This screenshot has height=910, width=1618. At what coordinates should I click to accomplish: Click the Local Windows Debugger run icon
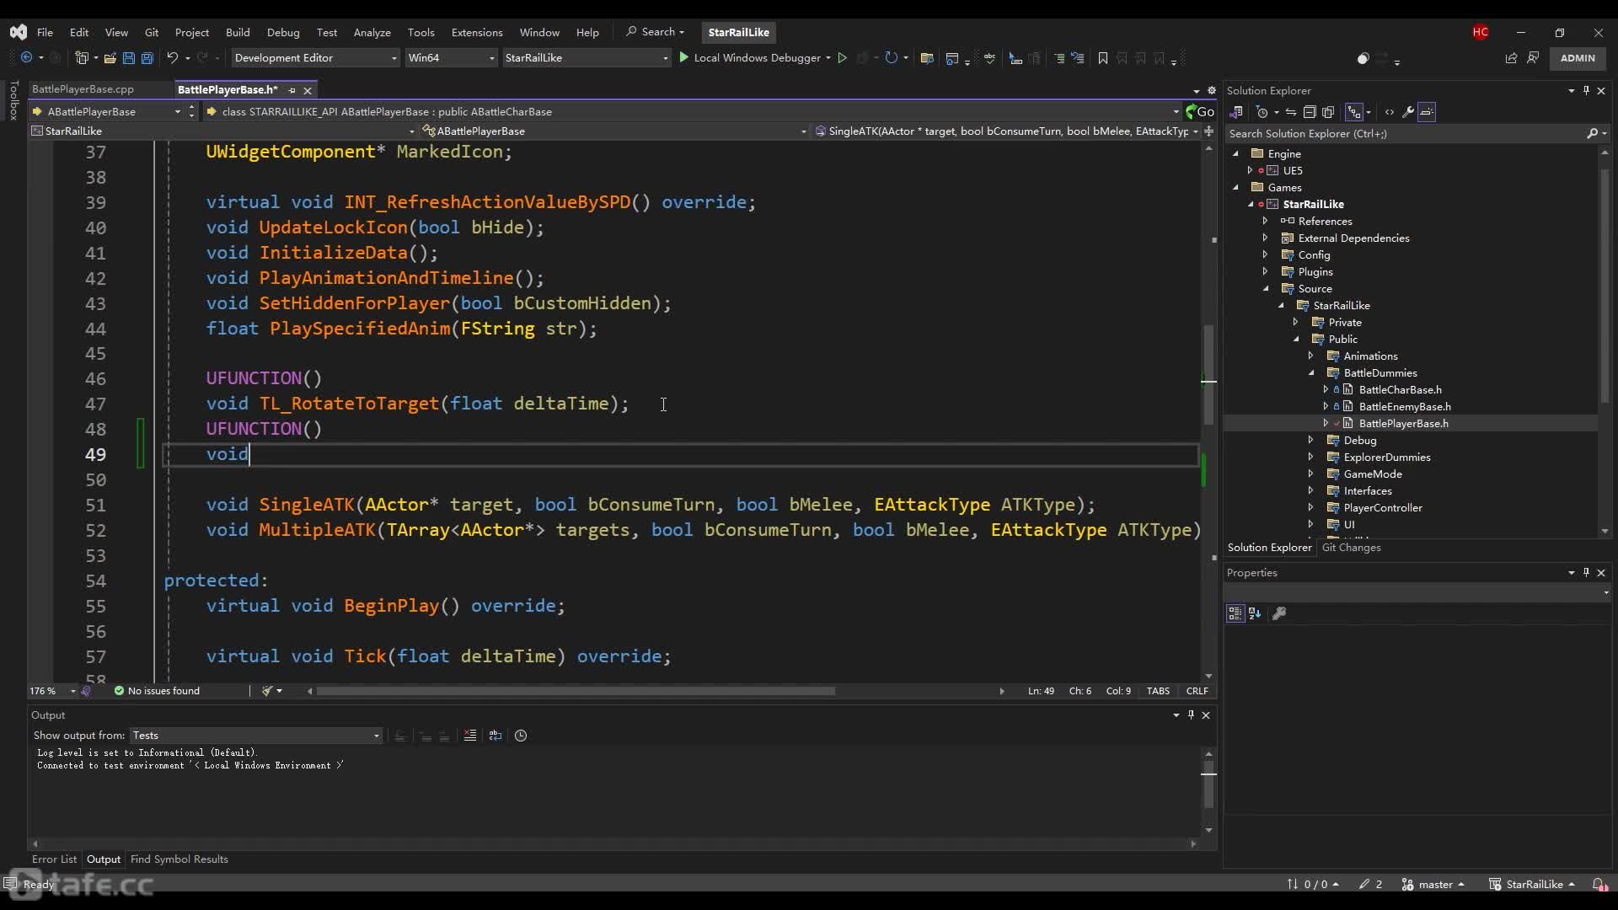683,58
